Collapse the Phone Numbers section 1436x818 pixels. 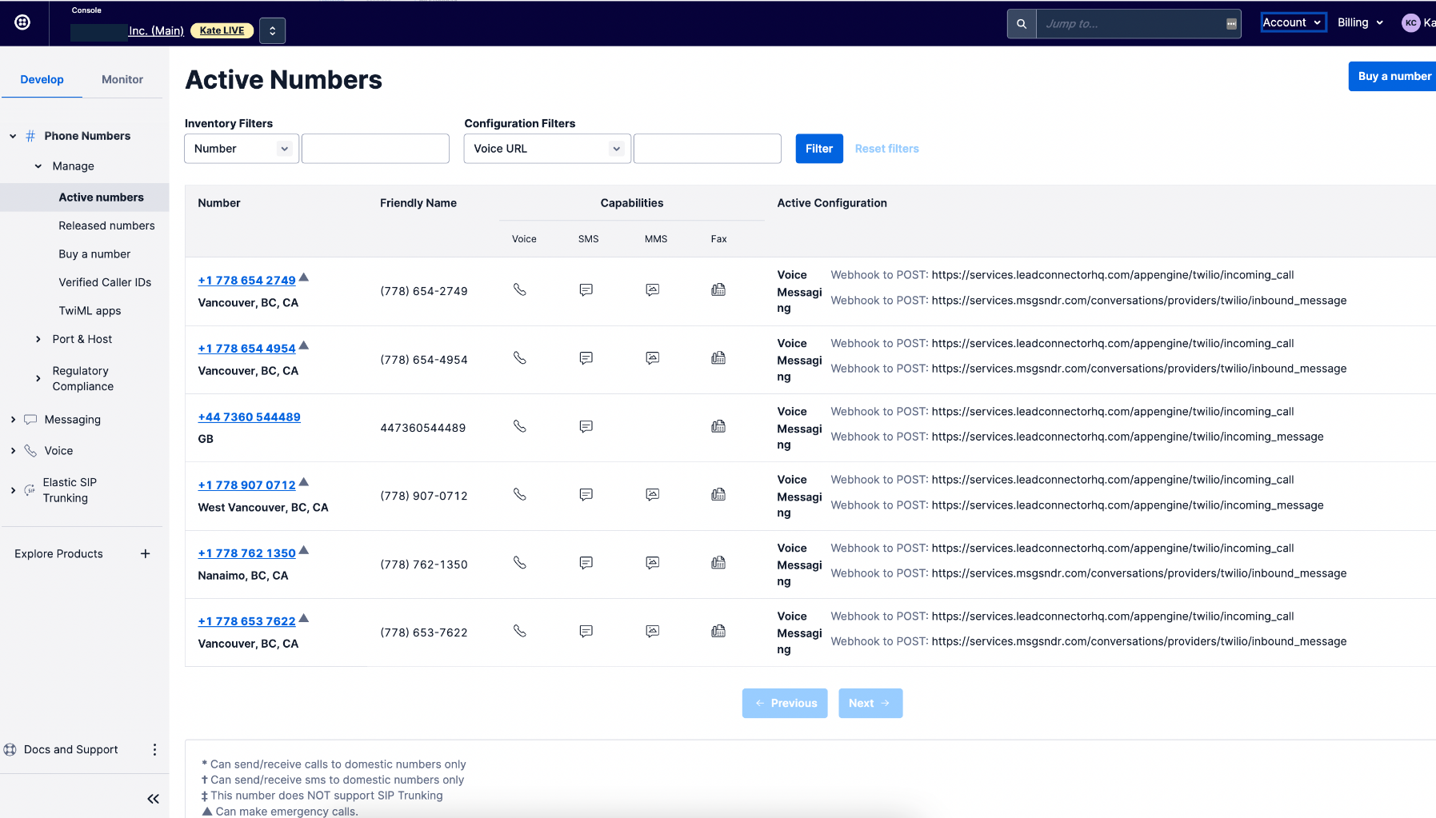click(x=13, y=136)
